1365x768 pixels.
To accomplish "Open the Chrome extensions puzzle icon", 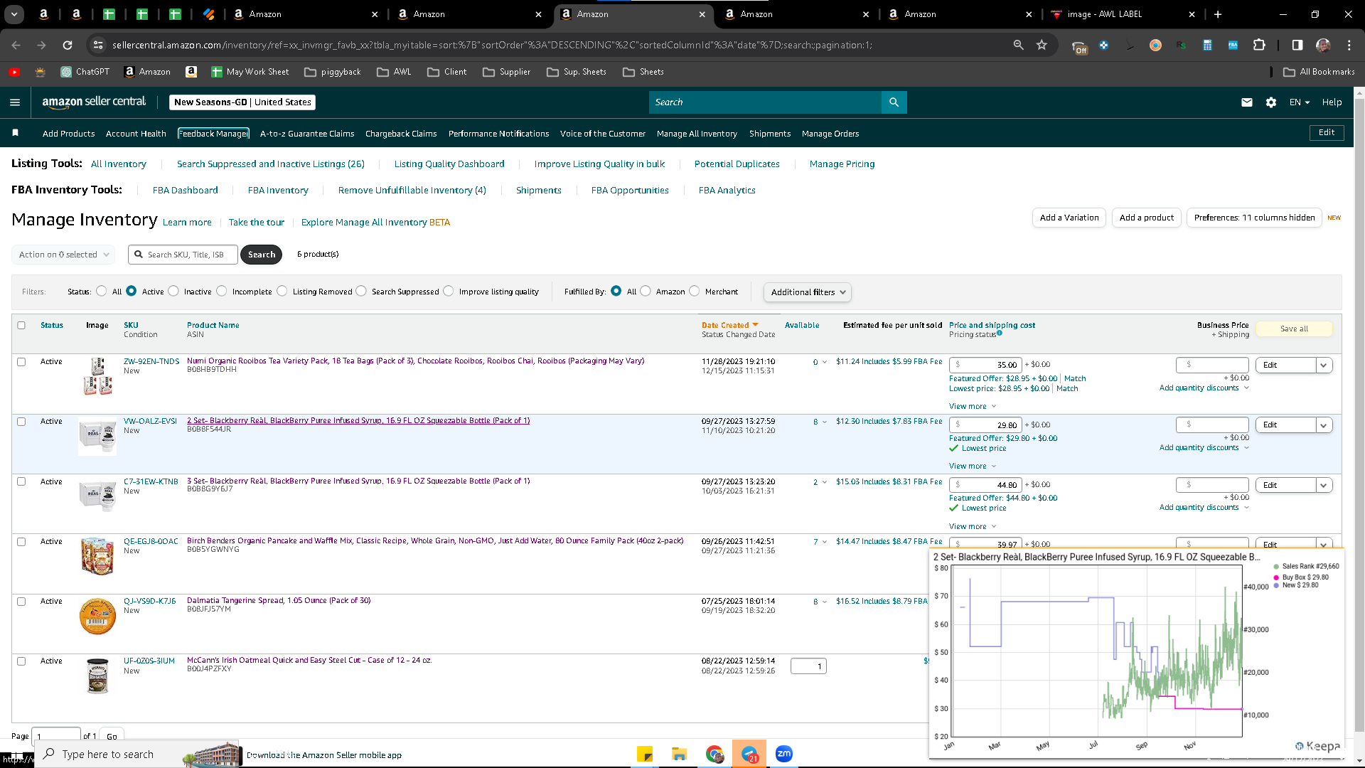I will [1259, 45].
